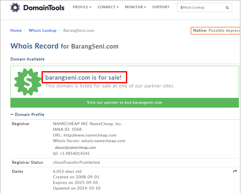
Task: Click the clientTransferProhibited status text
Action: click(76, 162)
